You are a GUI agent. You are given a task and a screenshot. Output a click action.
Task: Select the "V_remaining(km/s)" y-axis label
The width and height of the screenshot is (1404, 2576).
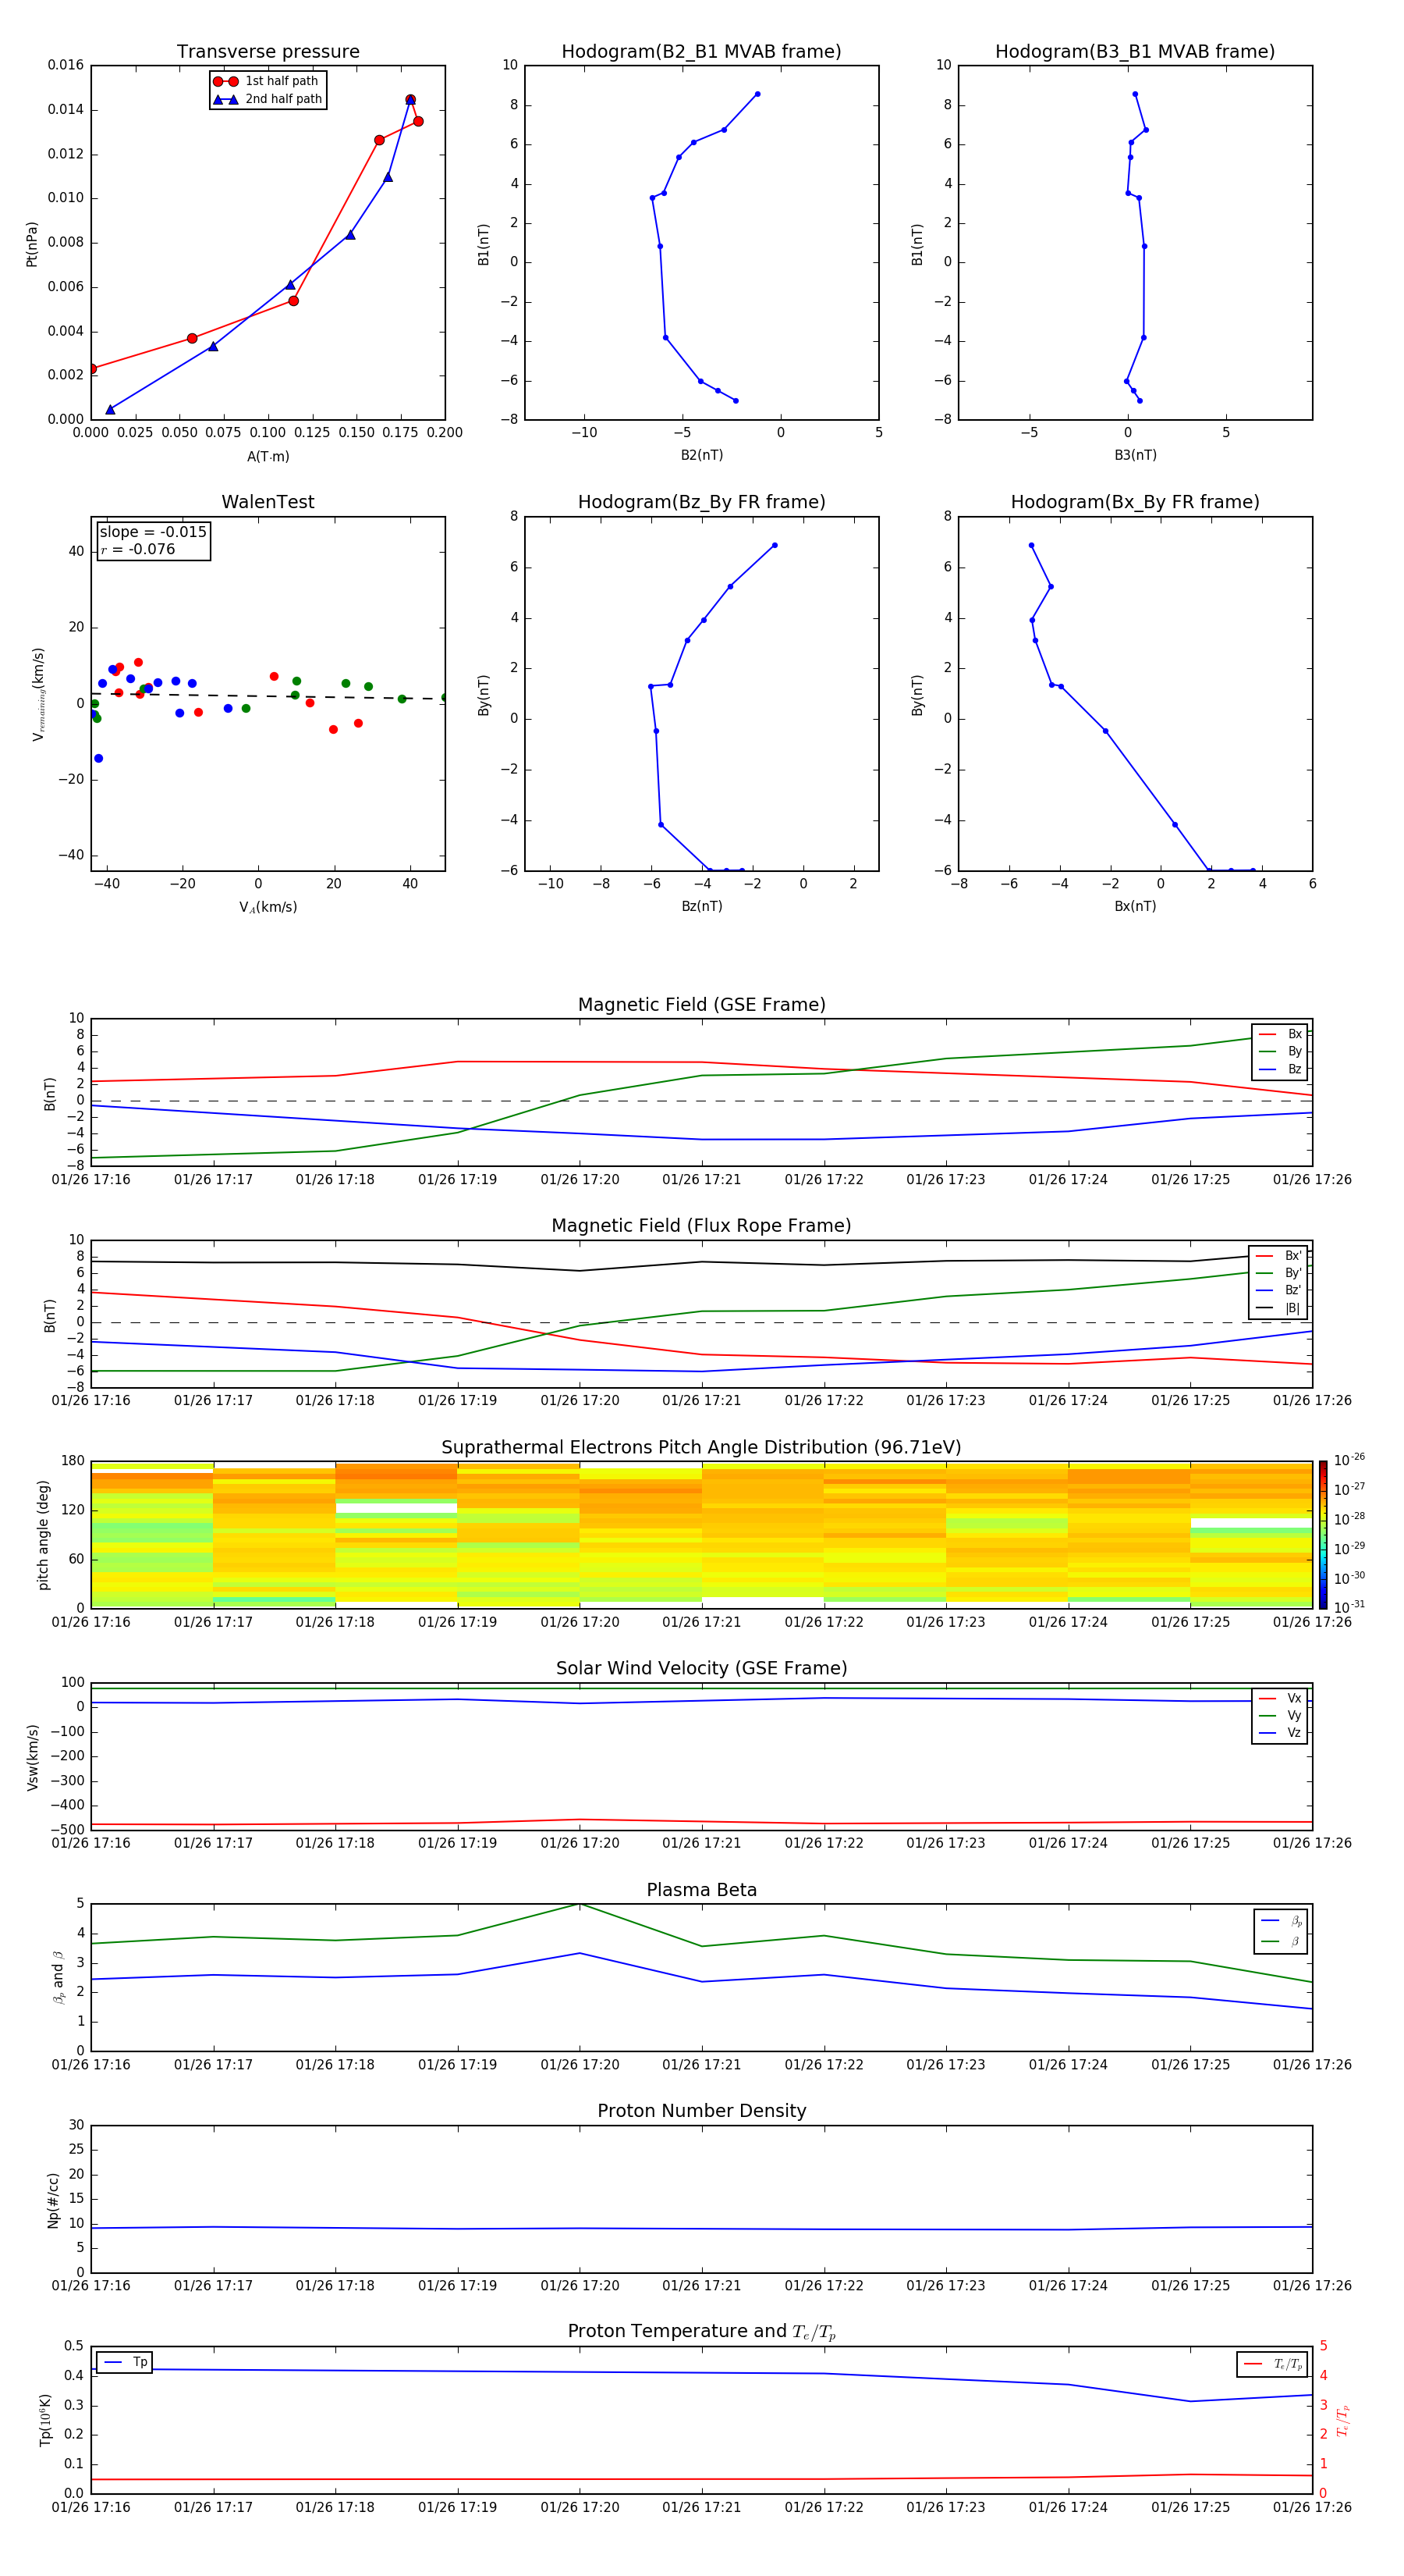[38, 694]
